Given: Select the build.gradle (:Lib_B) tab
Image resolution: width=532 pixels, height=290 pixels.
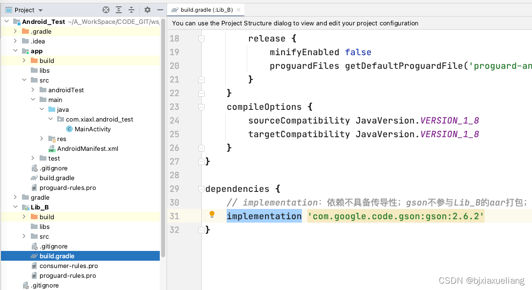Looking at the screenshot, I should coord(206,10).
